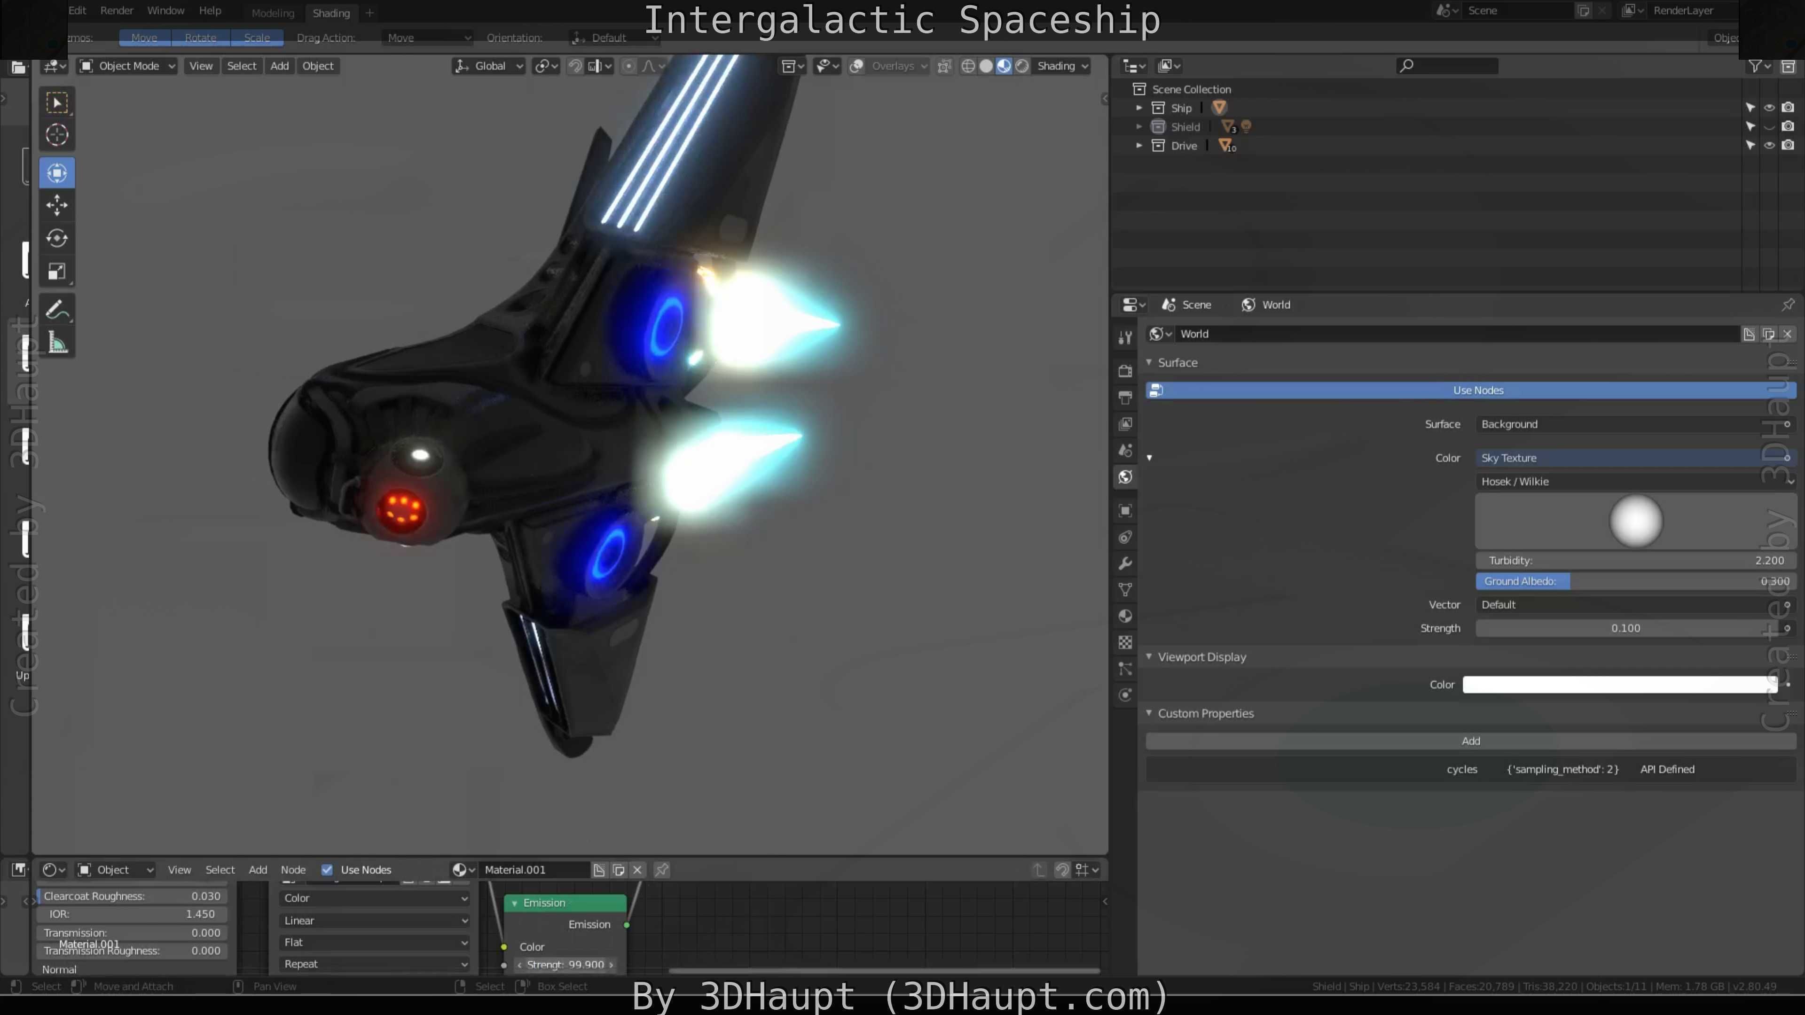Switch to the Modeling workspace tab

point(273,13)
